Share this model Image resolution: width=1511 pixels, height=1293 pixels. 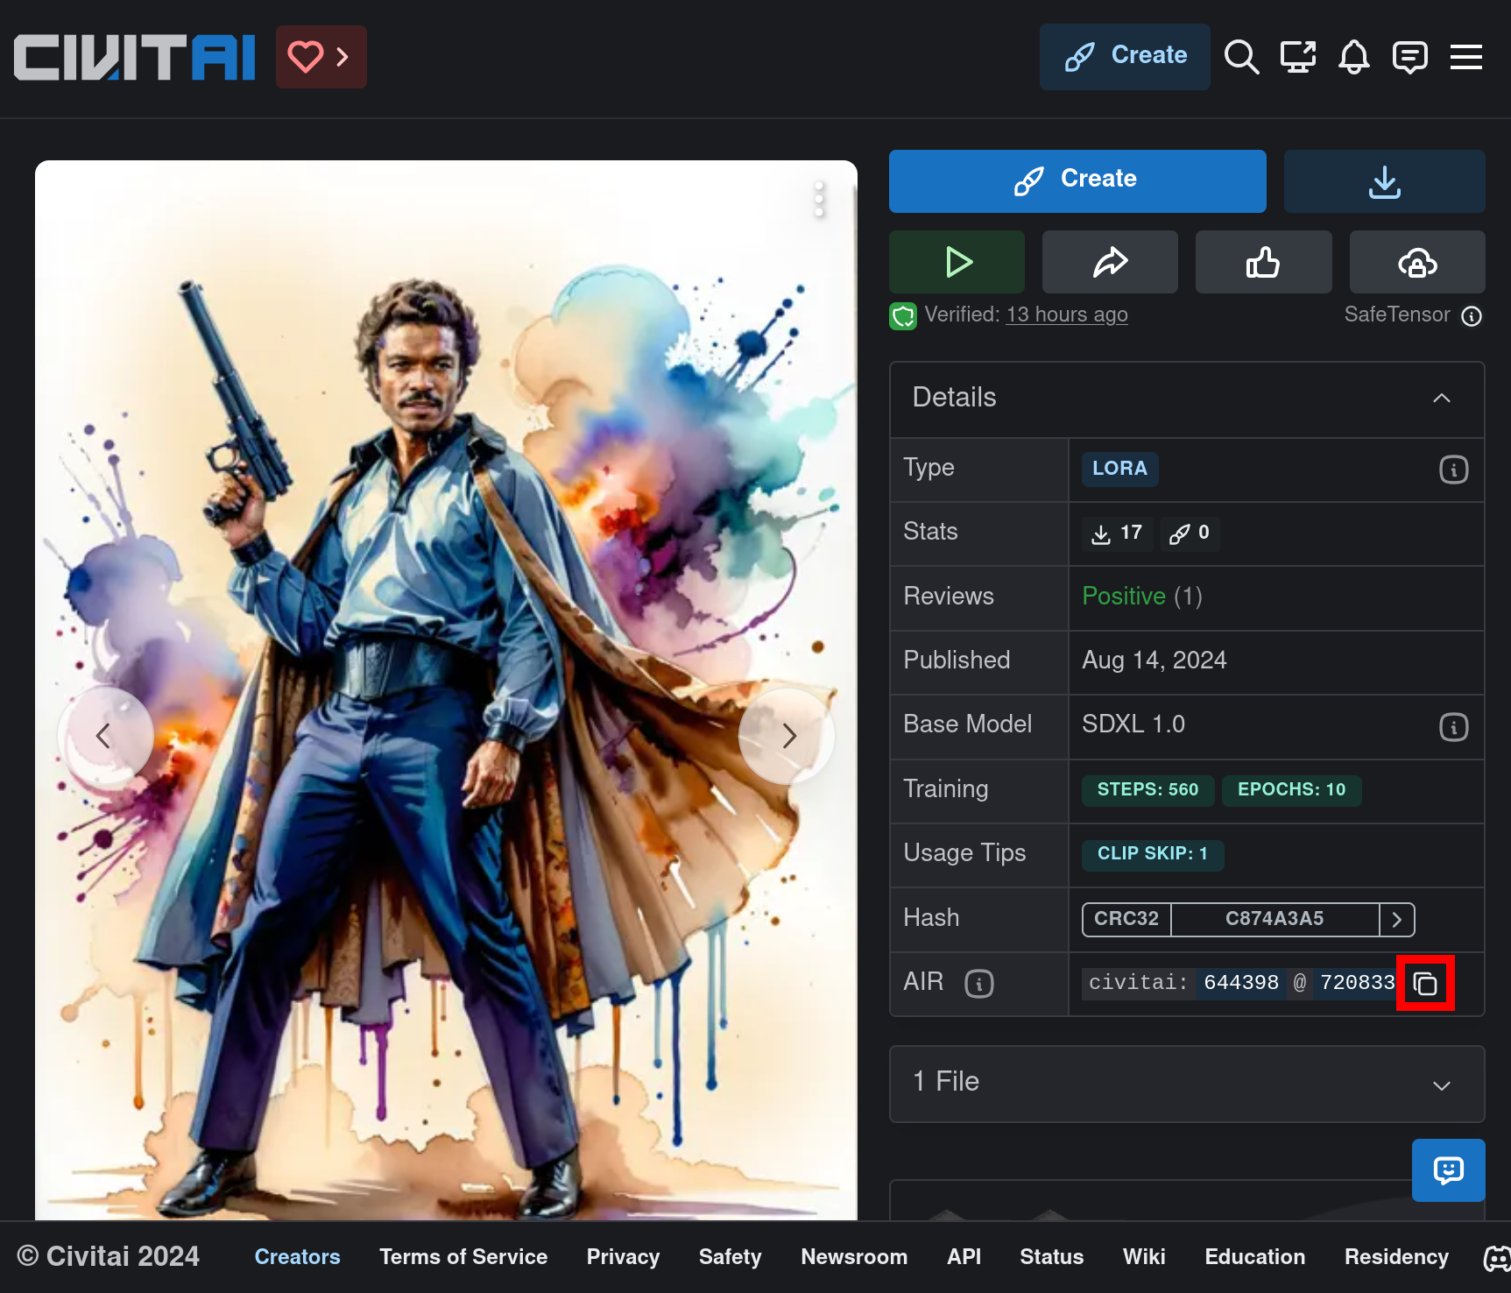click(1110, 262)
